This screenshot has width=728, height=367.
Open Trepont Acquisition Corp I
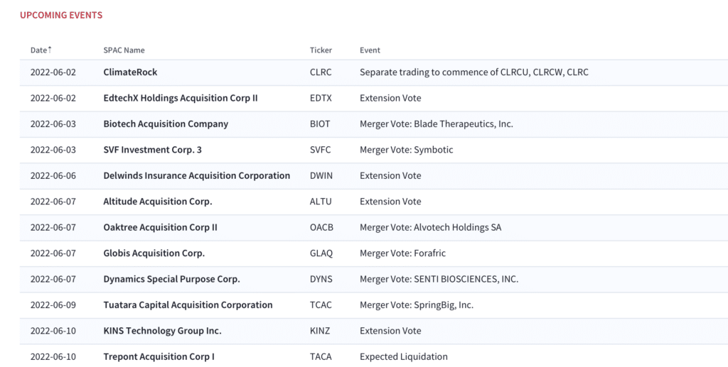[159, 357]
